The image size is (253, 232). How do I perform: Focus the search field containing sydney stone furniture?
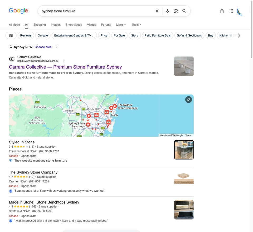97,11
